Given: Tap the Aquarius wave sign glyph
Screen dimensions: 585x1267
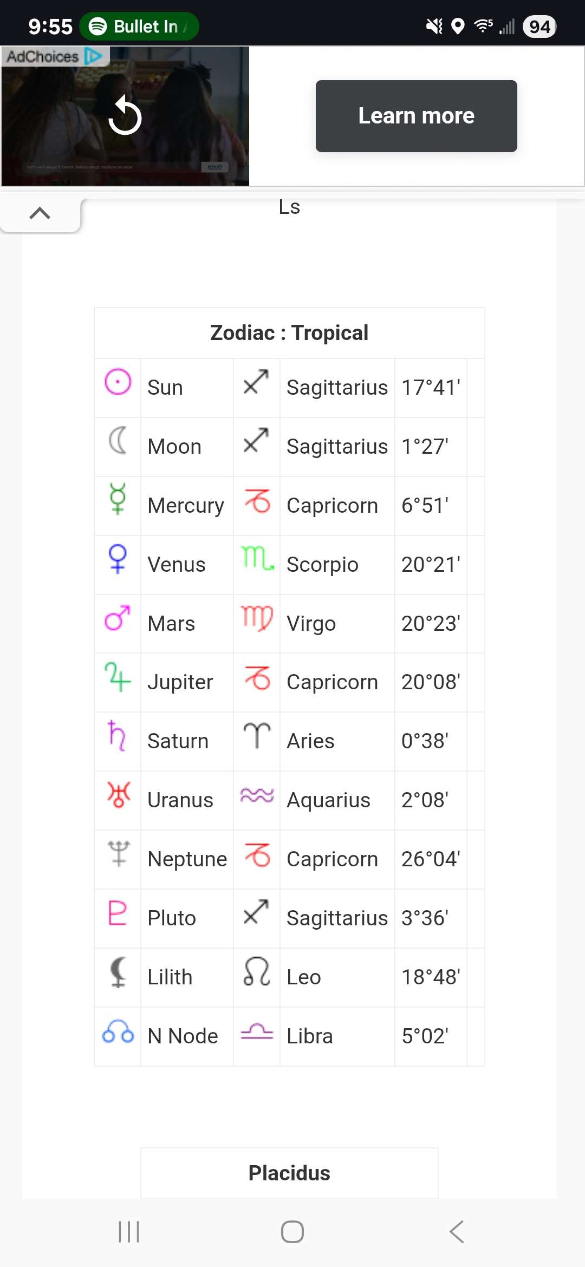Looking at the screenshot, I should (x=257, y=795).
